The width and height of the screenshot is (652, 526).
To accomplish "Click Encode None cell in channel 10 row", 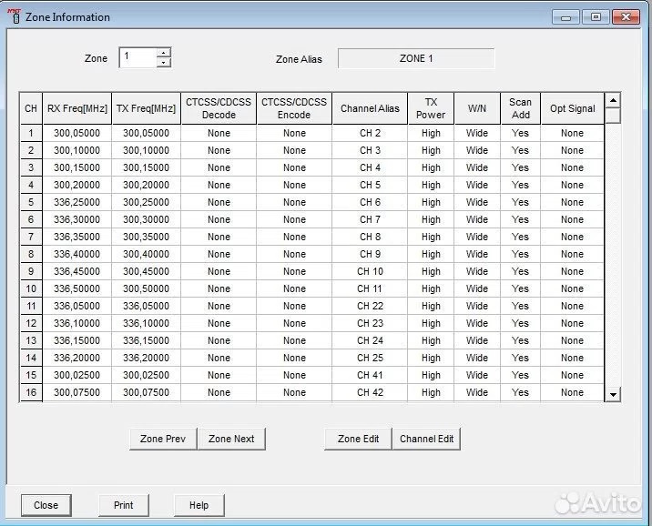I will [x=294, y=288].
